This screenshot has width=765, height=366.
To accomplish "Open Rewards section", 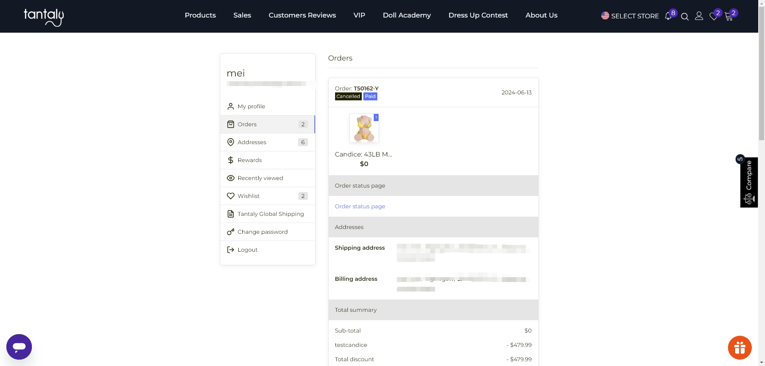I will pyautogui.click(x=268, y=160).
